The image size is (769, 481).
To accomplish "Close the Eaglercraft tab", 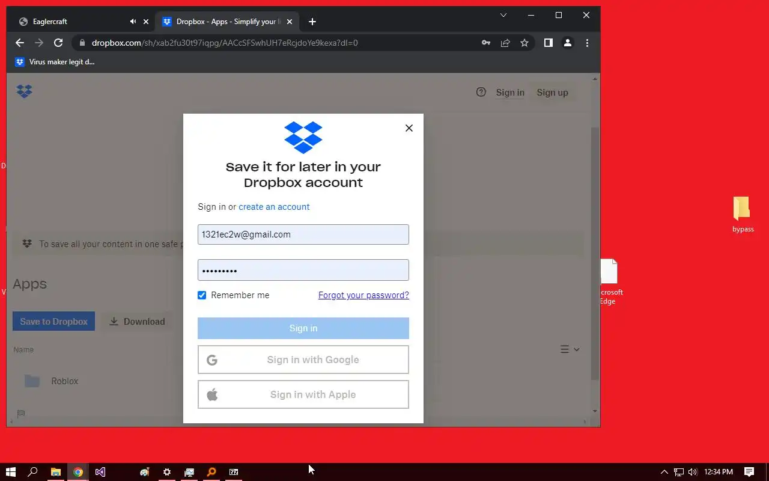I will tap(145, 22).
